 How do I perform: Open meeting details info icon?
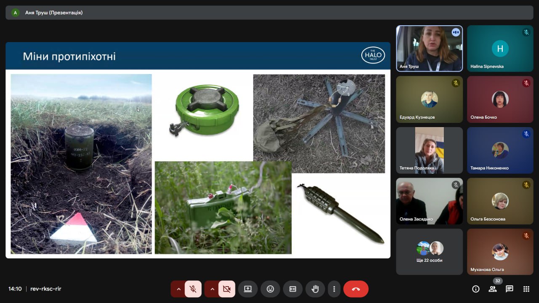(x=476, y=289)
